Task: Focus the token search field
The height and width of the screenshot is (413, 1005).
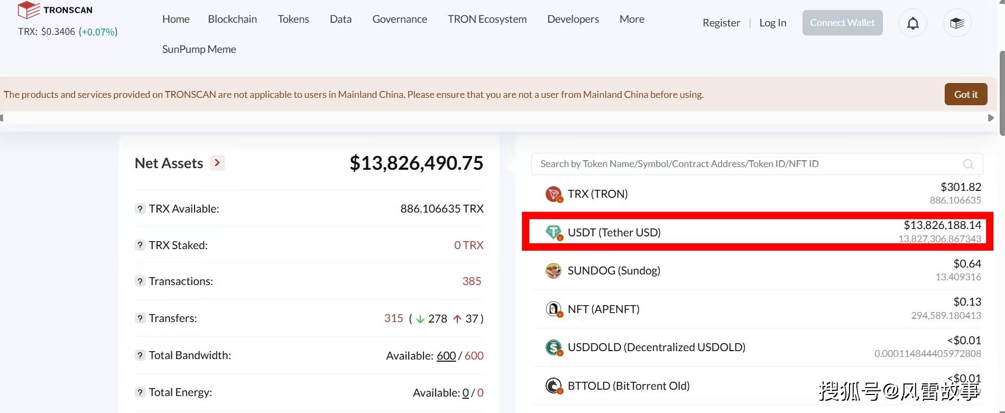Action: click(757, 164)
